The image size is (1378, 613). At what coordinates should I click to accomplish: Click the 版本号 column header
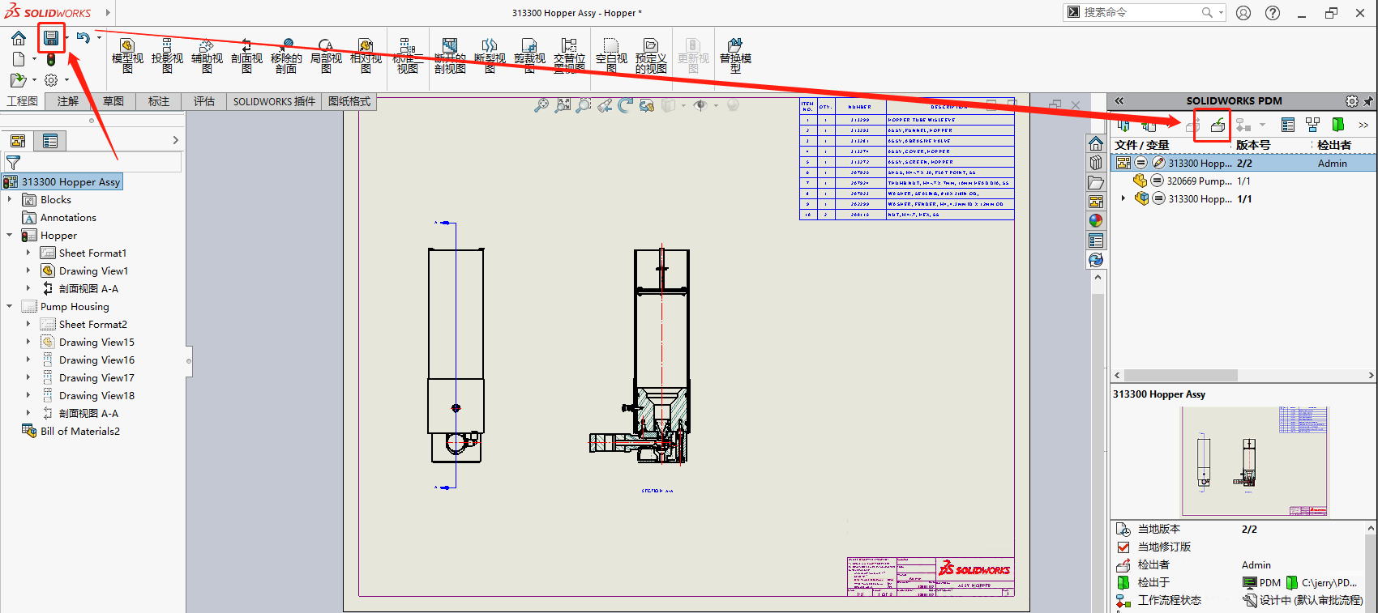coord(1253,145)
